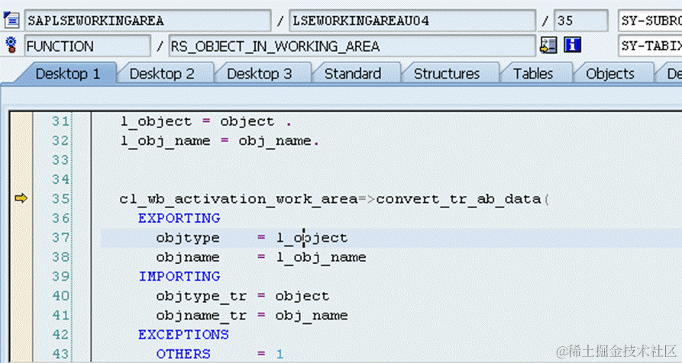Switch to the Desktop 1 tab
The image size is (682, 363).
[68, 73]
